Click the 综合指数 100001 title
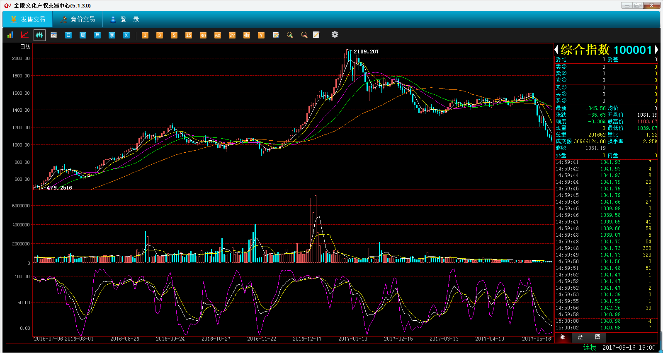 point(606,50)
